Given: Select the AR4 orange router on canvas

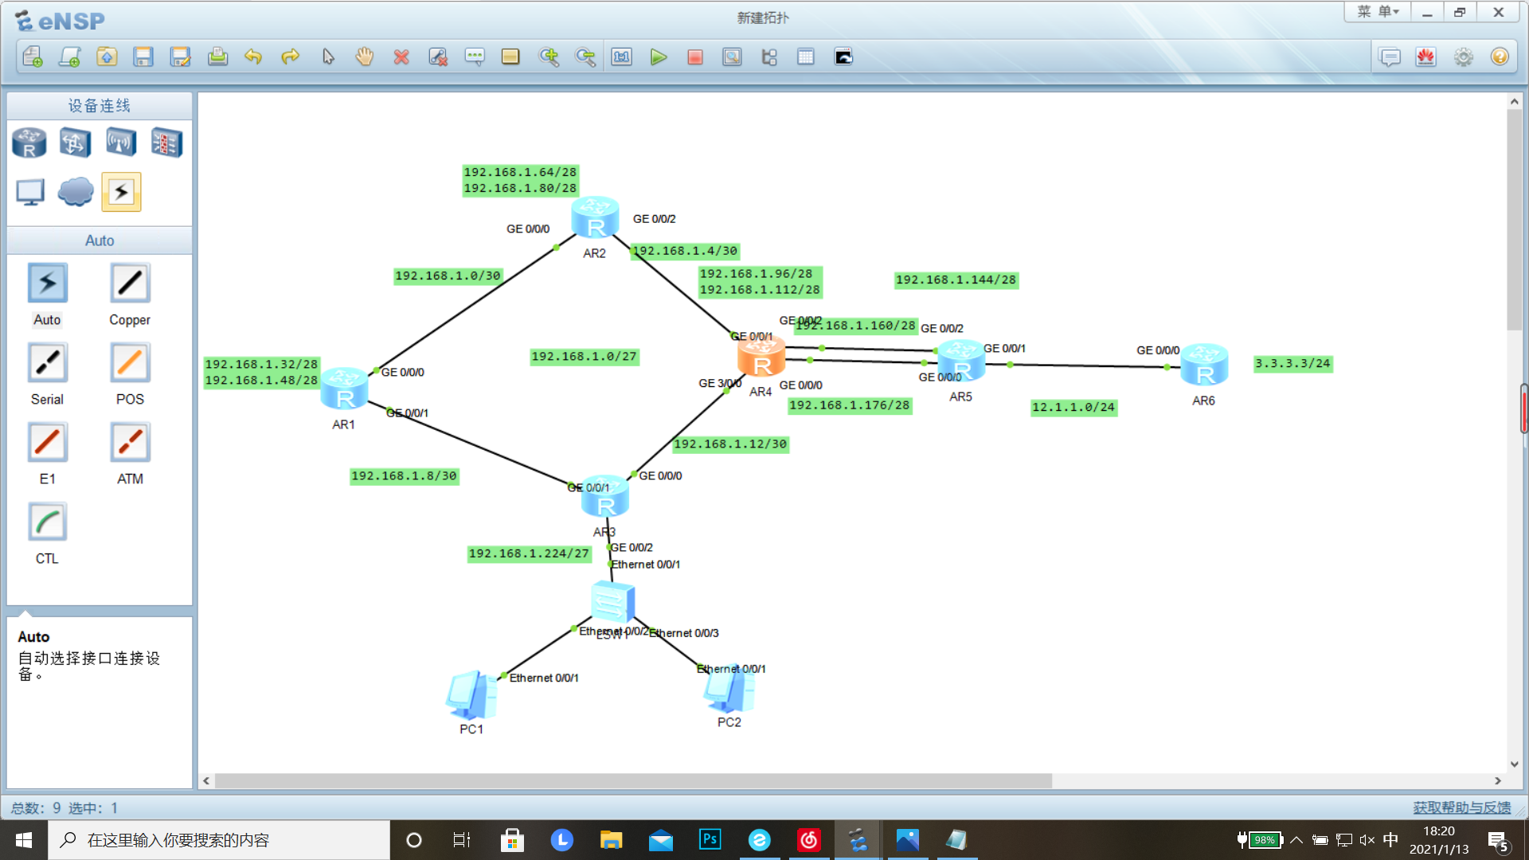Looking at the screenshot, I should (x=761, y=357).
